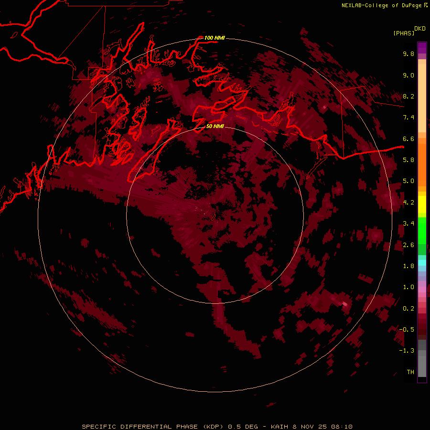The image size is (430, 430).
Task: Click the -0.5 scale value
Action: pyautogui.click(x=407, y=330)
